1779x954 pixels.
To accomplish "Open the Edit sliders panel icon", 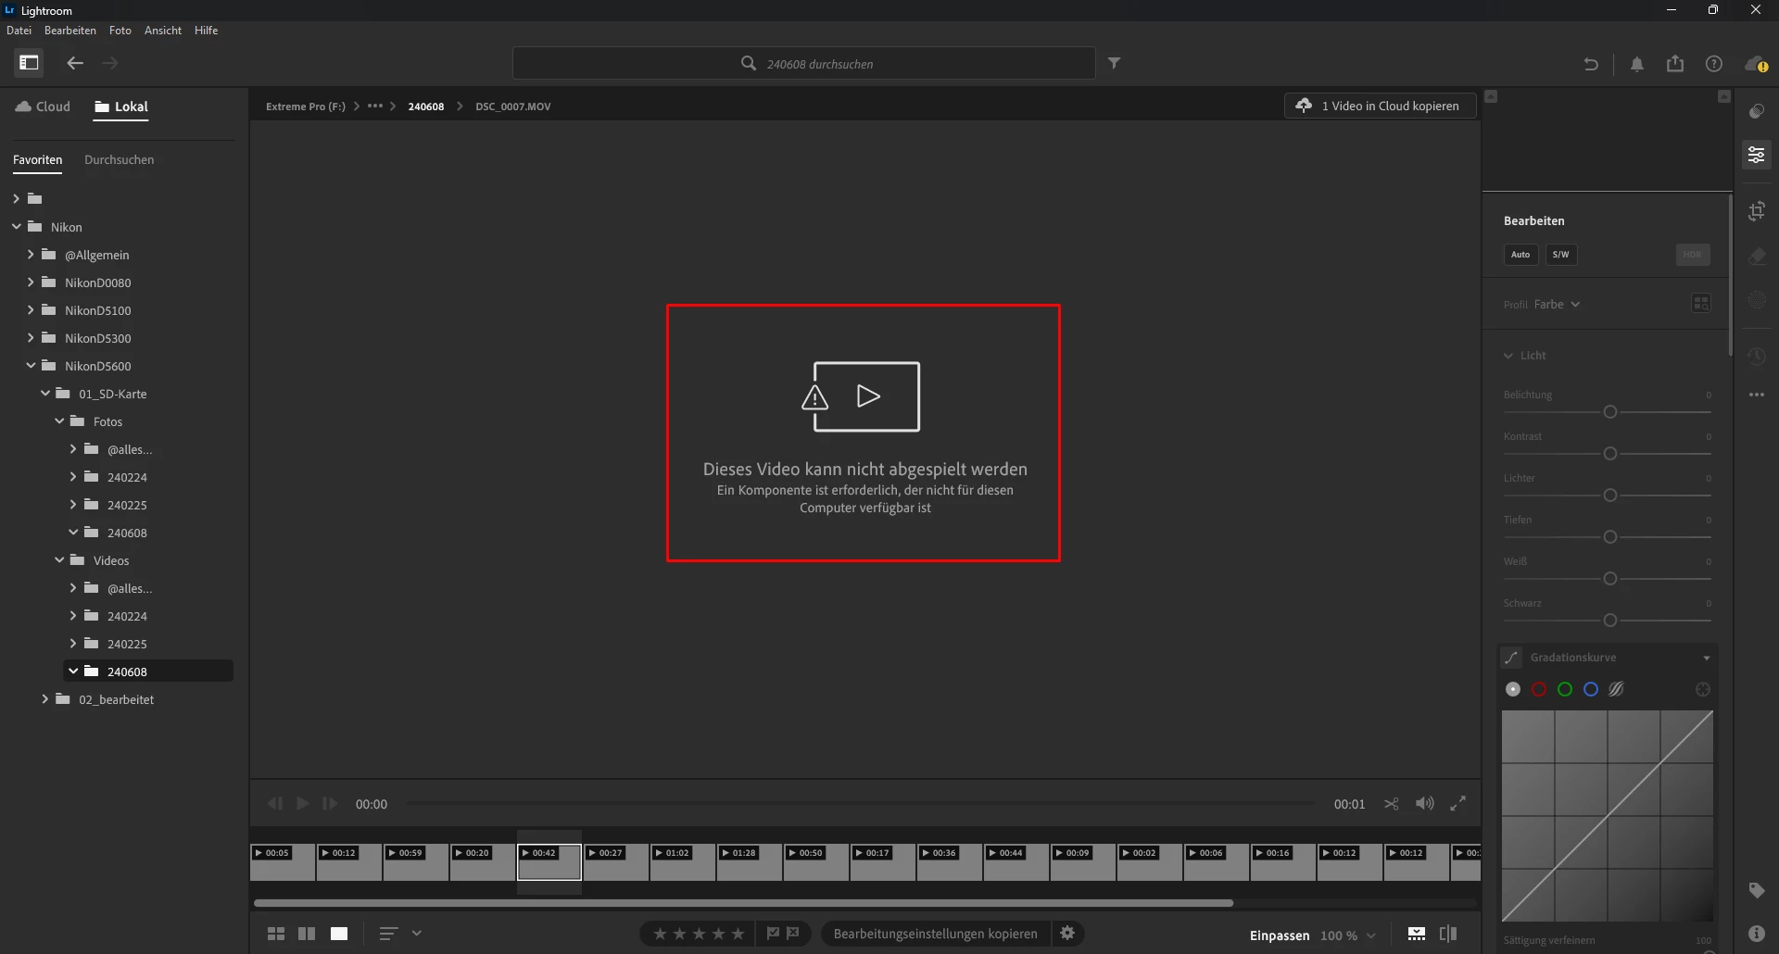I will coord(1757,155).
